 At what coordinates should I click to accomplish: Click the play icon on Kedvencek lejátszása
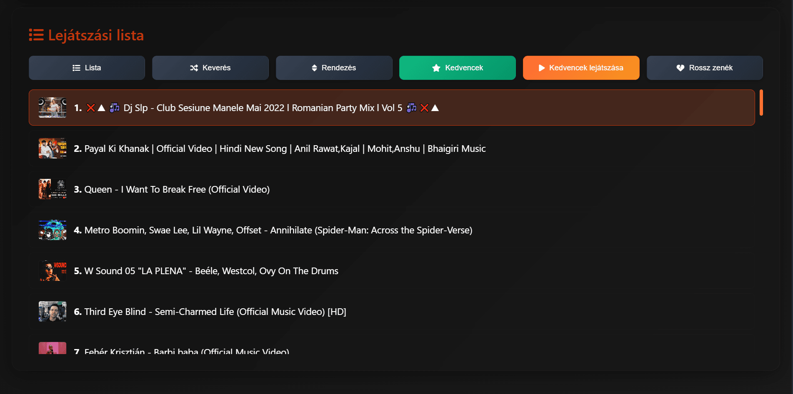(541, 68)
